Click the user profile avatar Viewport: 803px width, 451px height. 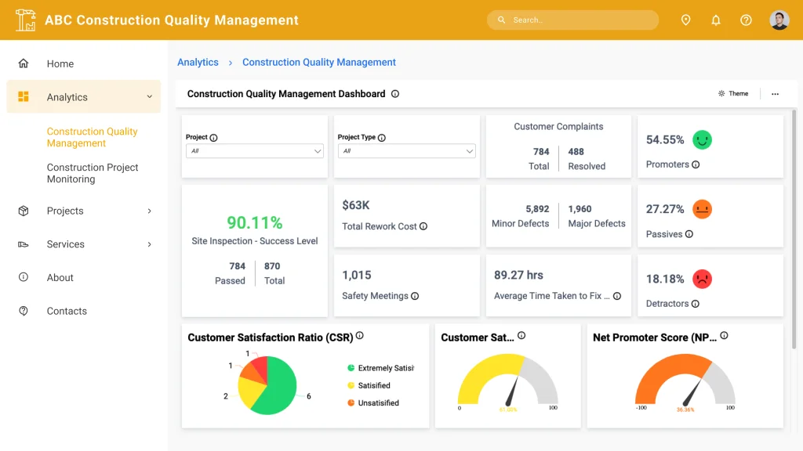779,20
